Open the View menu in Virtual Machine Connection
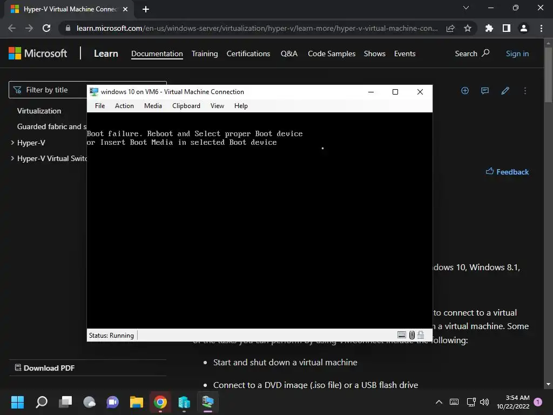 [x=217, y=106]
